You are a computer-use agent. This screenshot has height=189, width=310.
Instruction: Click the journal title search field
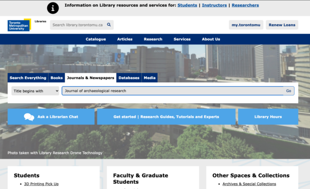(173, 91)
